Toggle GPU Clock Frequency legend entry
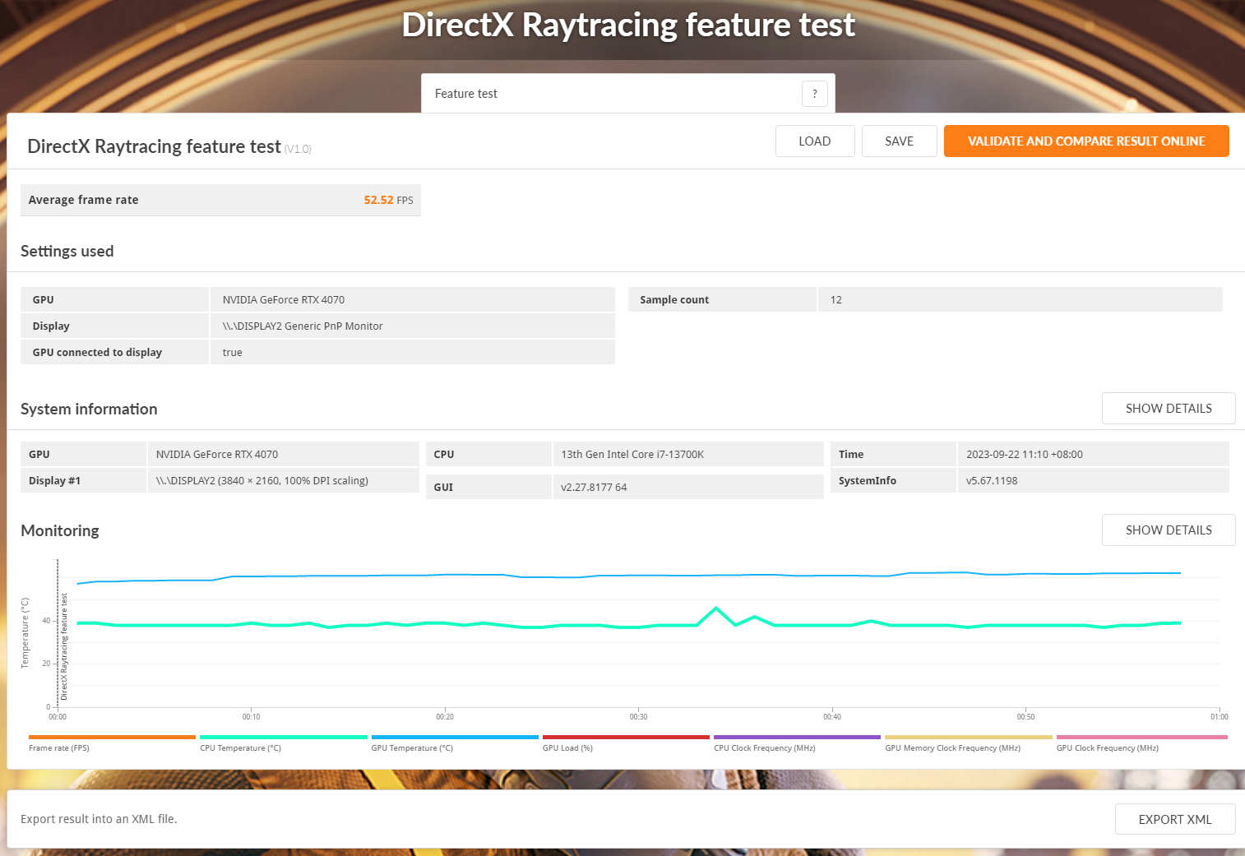The height and width of the screenshot is (856, 1245). point(1141,743)
